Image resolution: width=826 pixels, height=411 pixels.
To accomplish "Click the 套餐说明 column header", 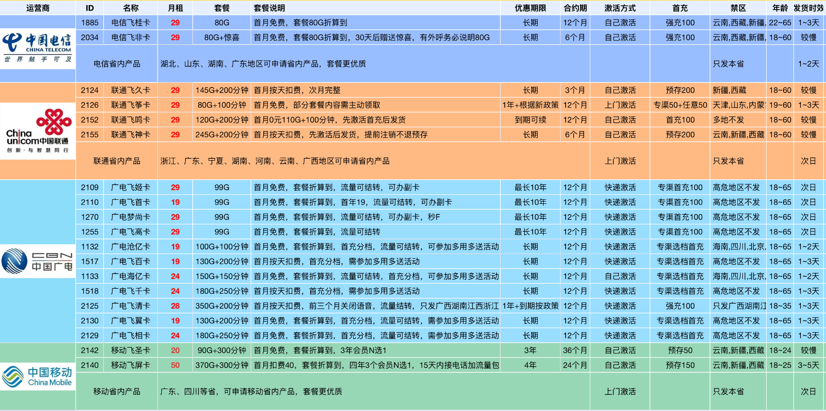I will [270, 8].
